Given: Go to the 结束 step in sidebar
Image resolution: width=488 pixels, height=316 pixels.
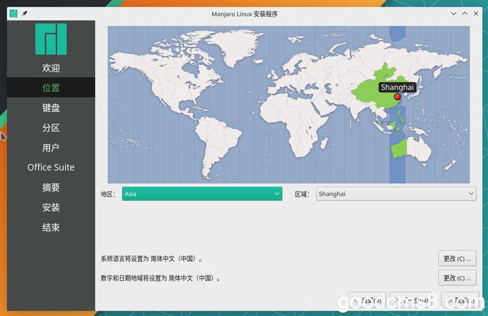Looking at the screenshot, I should 51,227.
